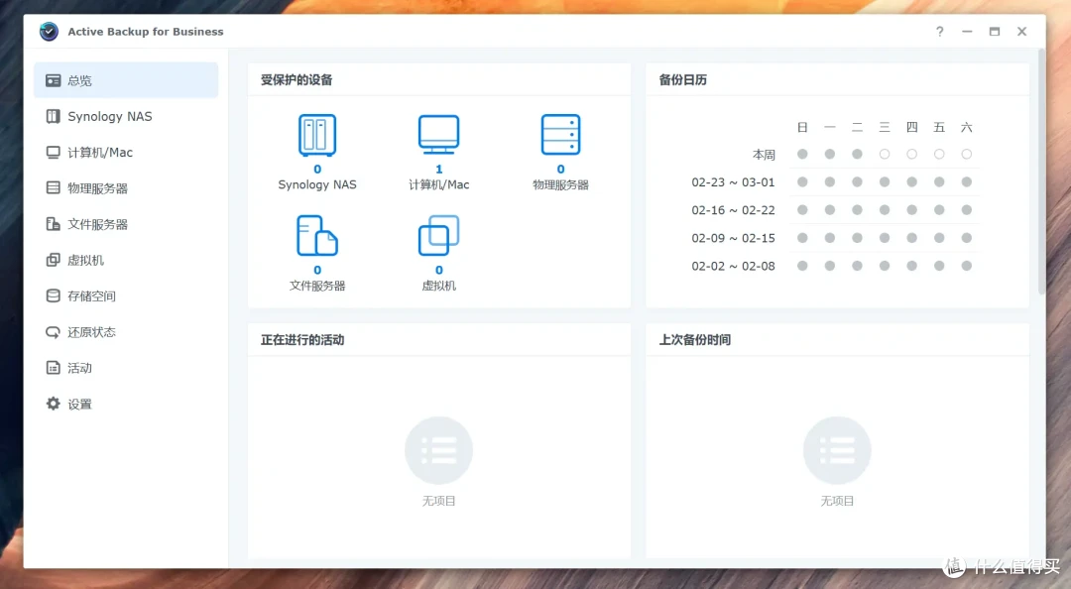
Task: Select 虚拟机 in the sidebar
Action: coord(126,261)
